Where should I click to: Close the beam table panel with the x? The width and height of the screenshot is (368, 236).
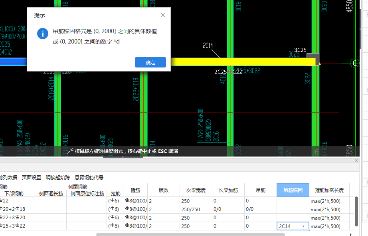tap(356, 161)
